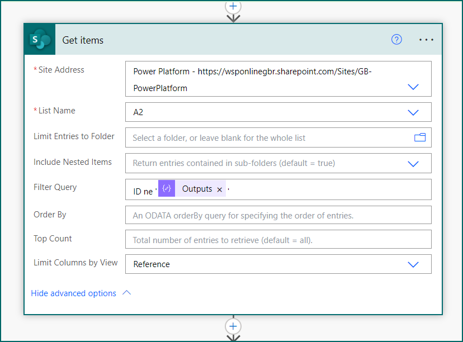Expand Include Nested Items dropdown

(x=413, y=164)
